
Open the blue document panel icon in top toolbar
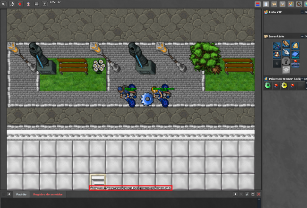point(266,4)
